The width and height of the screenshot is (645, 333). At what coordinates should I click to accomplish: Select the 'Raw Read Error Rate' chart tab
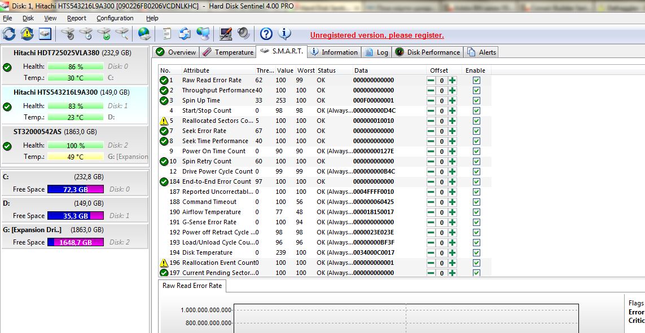192,286
